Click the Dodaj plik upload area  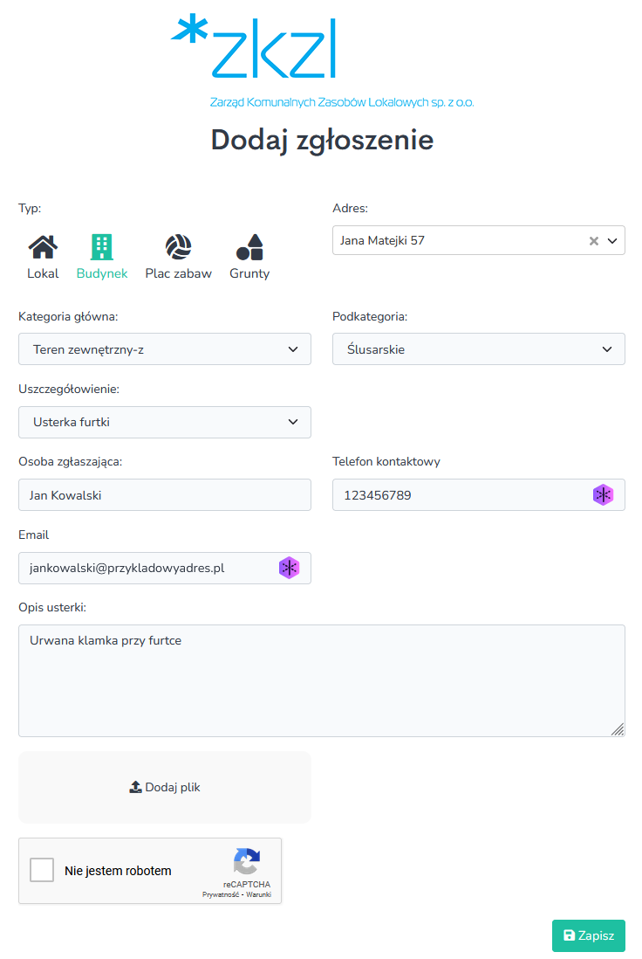tap(164, 787)
